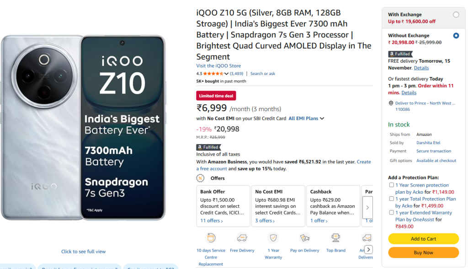Check the 1 year Extended Warranty Plan option
The image size is (468, 269).
tap(391, 212)
